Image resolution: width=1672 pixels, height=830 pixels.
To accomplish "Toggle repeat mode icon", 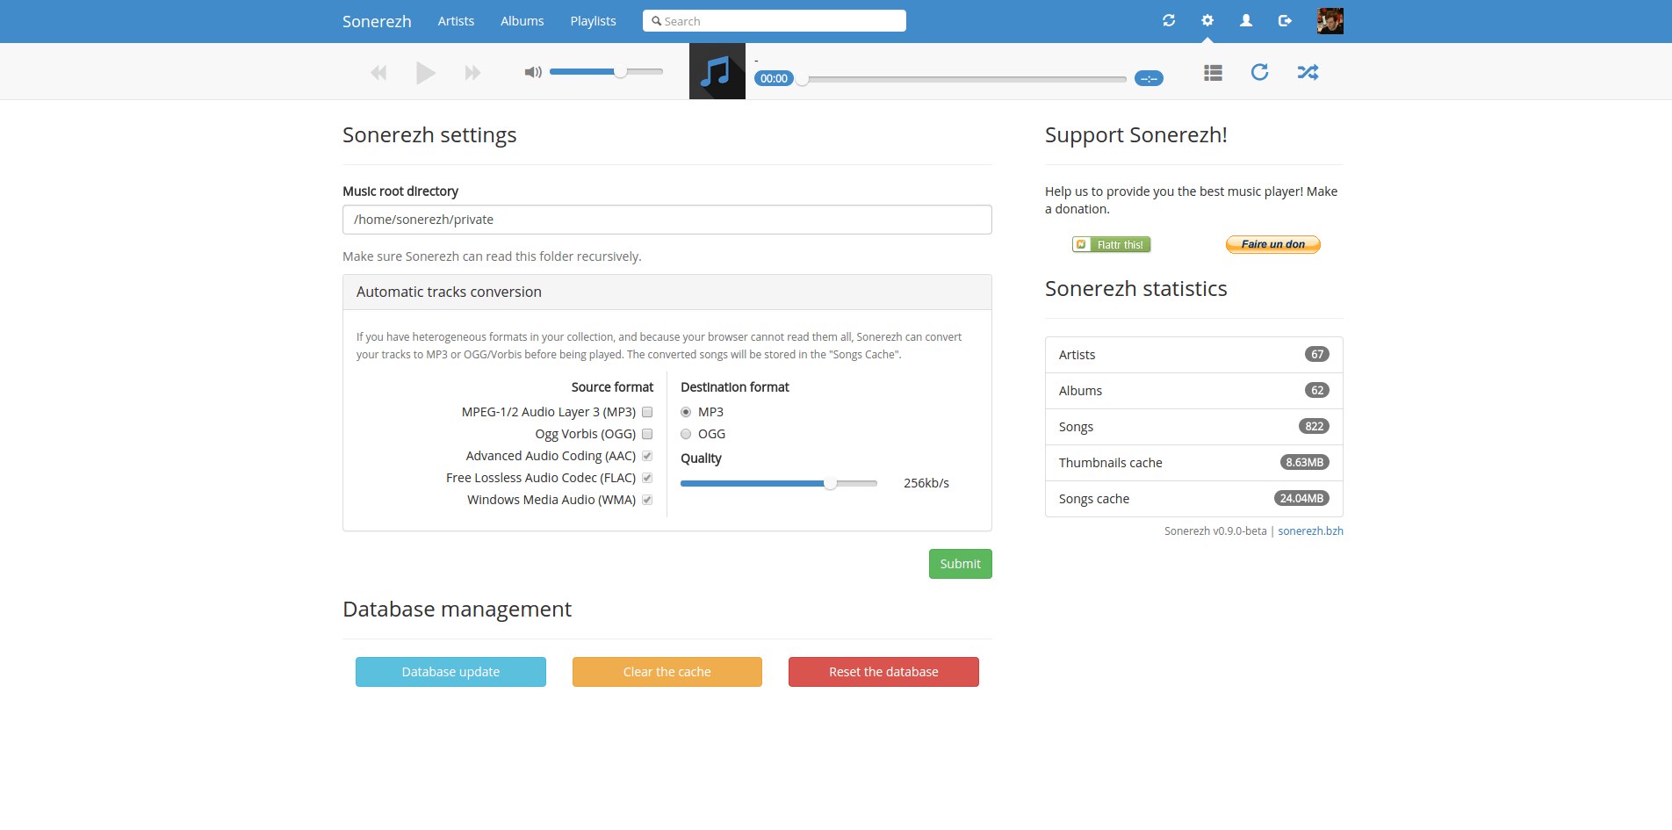I will (1259, 72).
